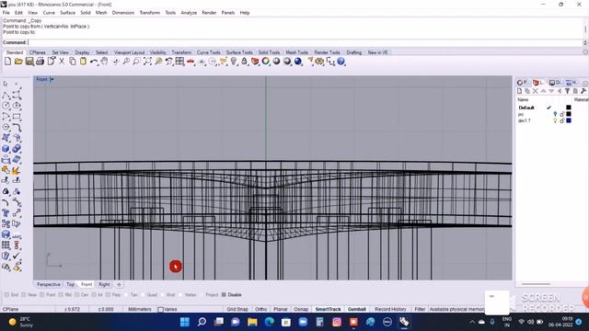Select the blue Box solid tool
Viewport: 589px width, 331px height.
point(6,149)
